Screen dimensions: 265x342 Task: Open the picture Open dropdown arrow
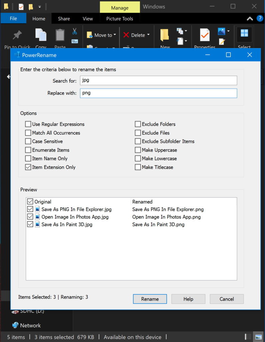pos(228,31)
